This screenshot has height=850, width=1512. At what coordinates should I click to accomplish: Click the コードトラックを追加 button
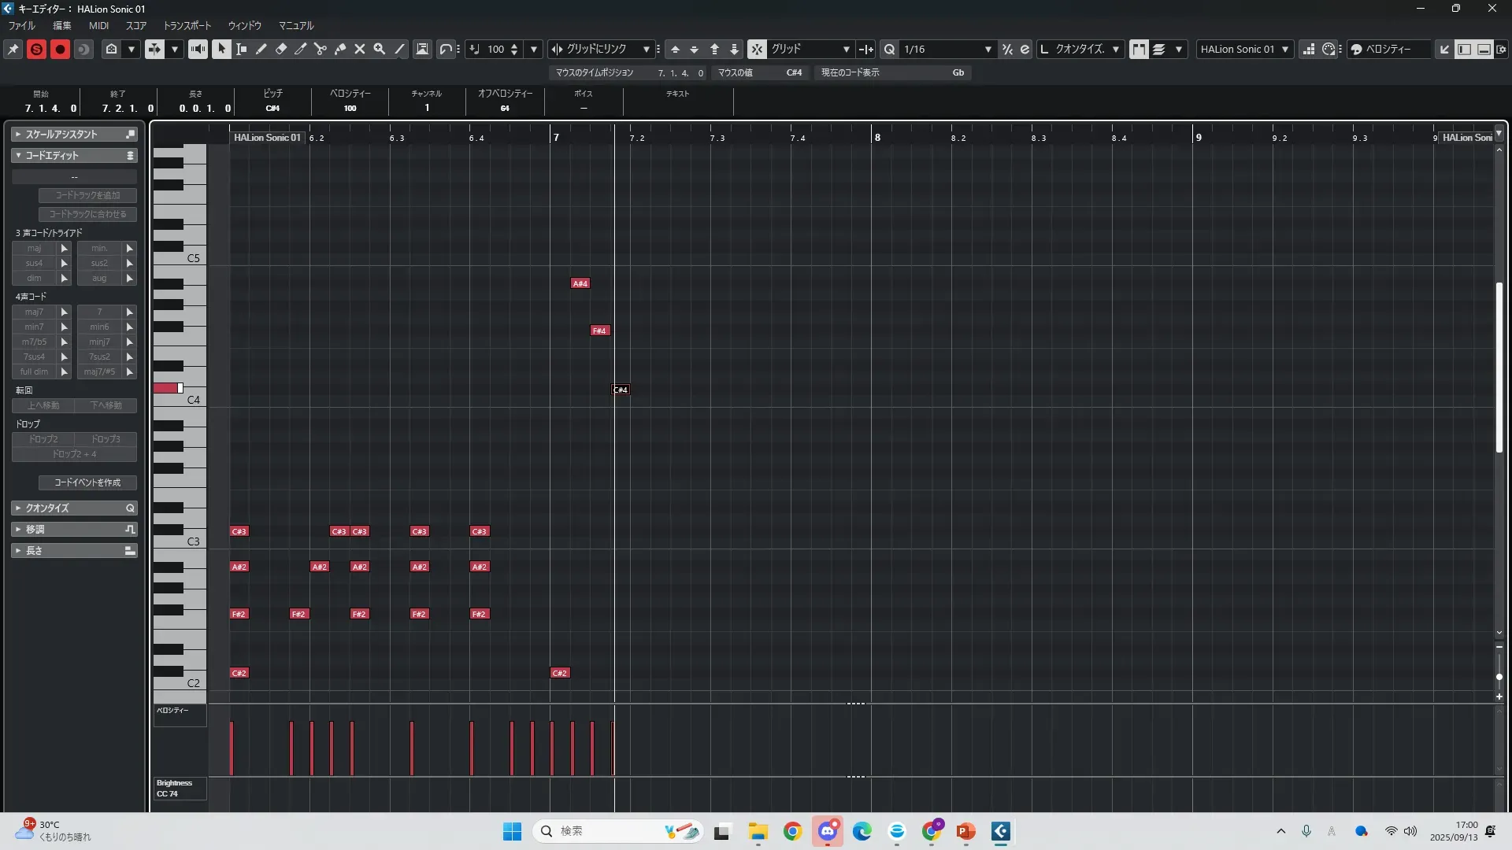87,195
